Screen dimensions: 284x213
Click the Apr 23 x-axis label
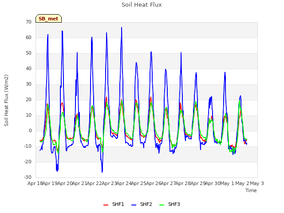109,183
